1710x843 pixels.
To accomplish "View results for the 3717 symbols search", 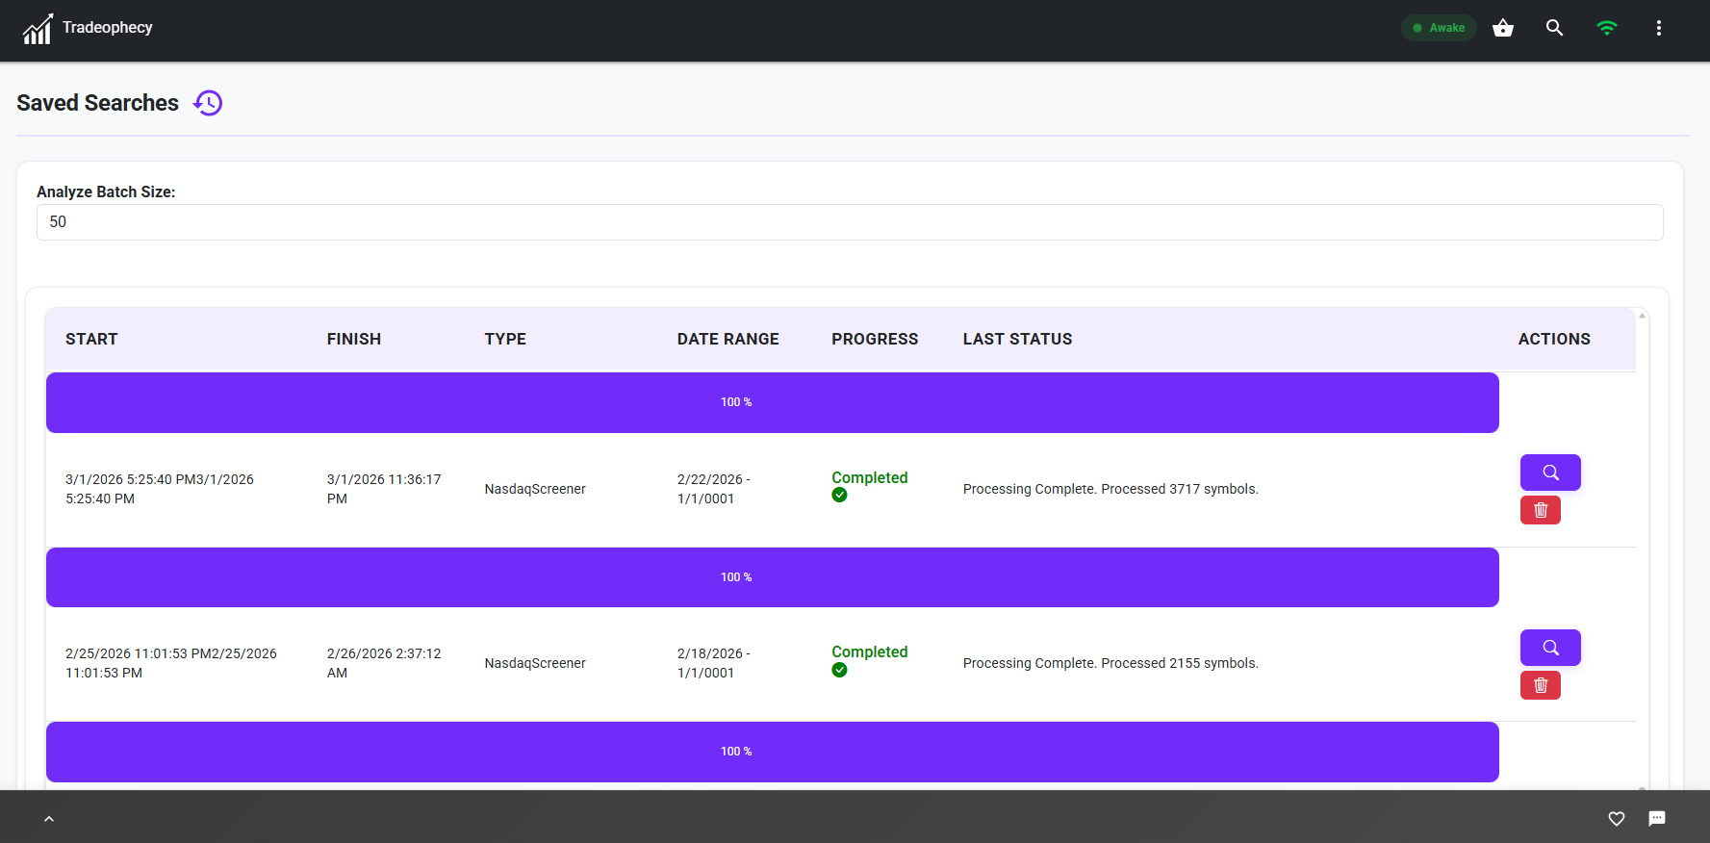I will pyautogui.click(x=1549, y=473).
